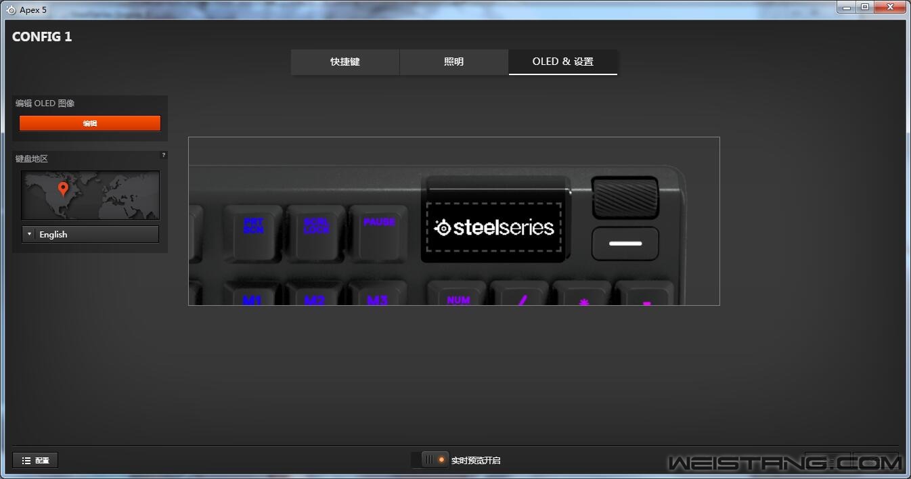Click the world map region thumbnail

coord(90,195)
